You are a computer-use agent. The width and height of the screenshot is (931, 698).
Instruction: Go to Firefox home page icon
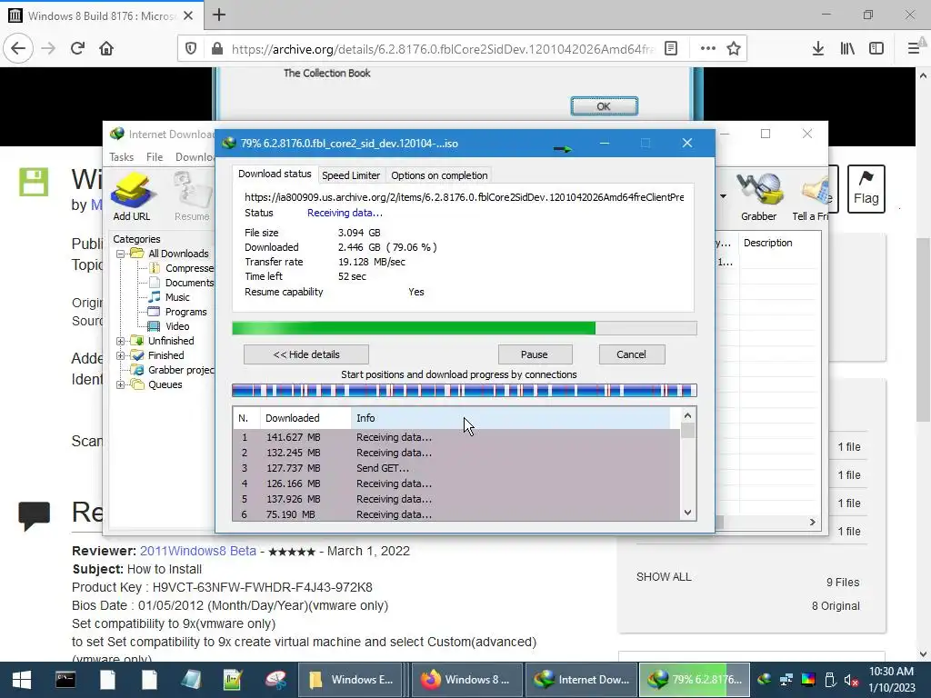coord(106,49)
